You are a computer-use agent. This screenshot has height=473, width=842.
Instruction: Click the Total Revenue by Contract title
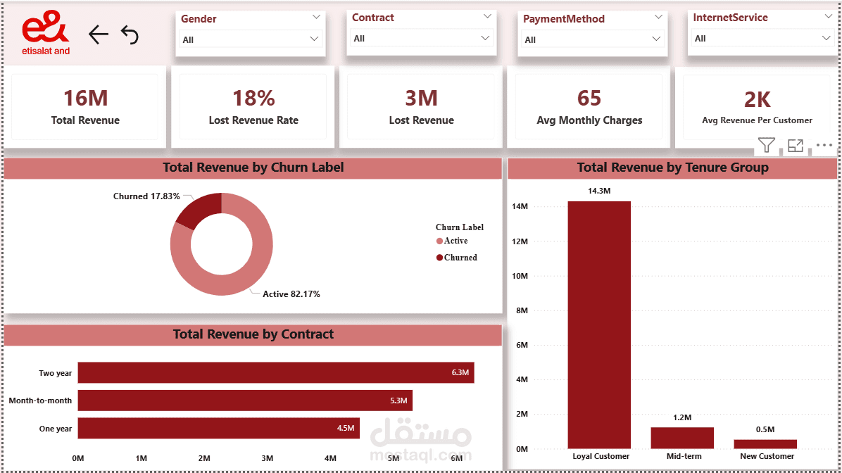coord(253,334)
